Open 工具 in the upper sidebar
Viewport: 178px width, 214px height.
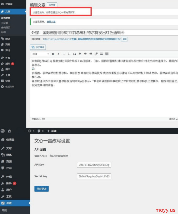[x=13, y=75]
